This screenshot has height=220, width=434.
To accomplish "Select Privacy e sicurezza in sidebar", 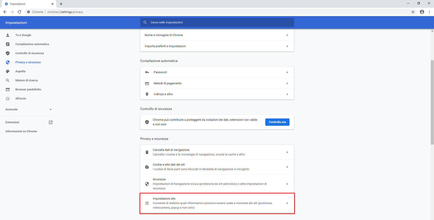I will [28, 62].
